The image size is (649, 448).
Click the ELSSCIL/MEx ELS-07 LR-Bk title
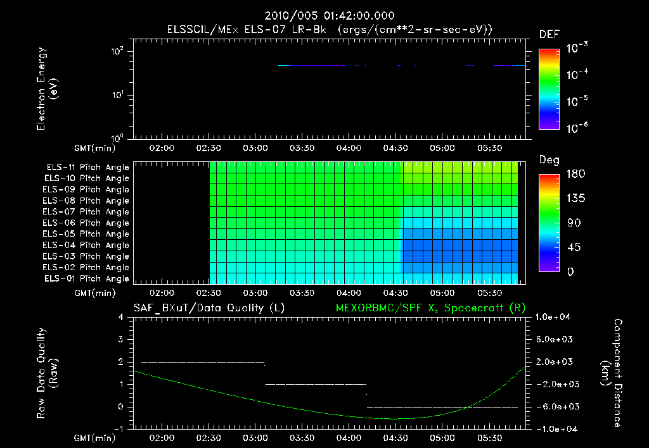247,30
